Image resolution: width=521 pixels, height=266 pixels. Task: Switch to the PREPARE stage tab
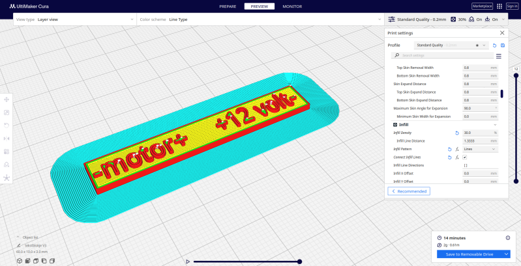[x=228, y=6]
